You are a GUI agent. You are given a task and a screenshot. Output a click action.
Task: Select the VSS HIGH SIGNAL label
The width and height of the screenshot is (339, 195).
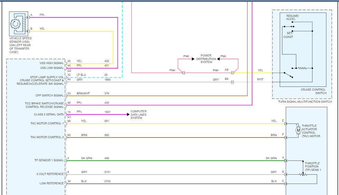(x=51, y=63)
